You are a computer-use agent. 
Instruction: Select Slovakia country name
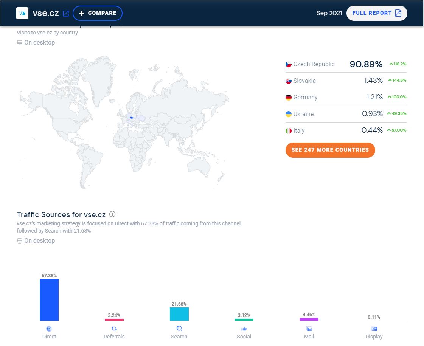click(304, 81)
